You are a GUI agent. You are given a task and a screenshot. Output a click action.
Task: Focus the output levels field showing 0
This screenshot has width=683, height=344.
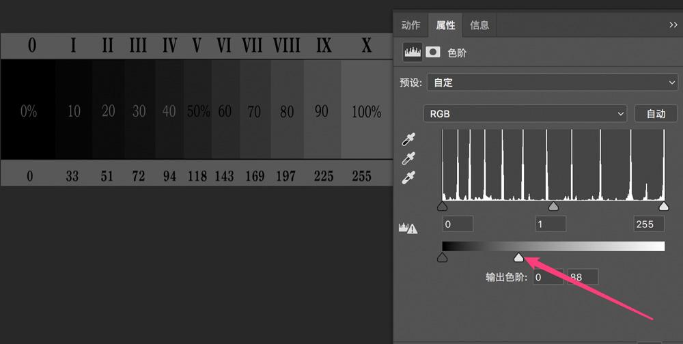[x=548, y=277]
